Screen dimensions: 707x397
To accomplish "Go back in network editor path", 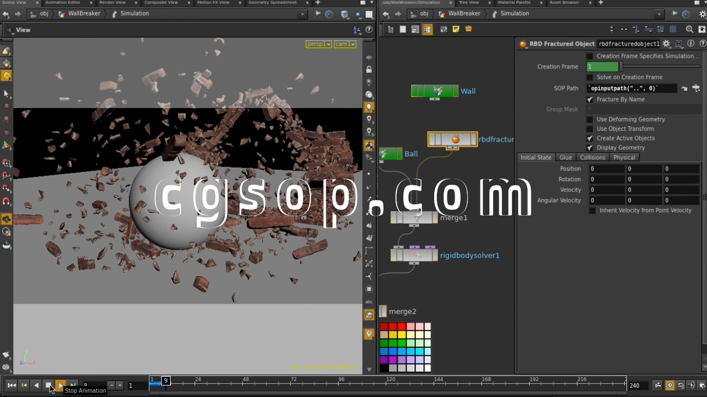I will pyautogui.click(x=386, y=14).
